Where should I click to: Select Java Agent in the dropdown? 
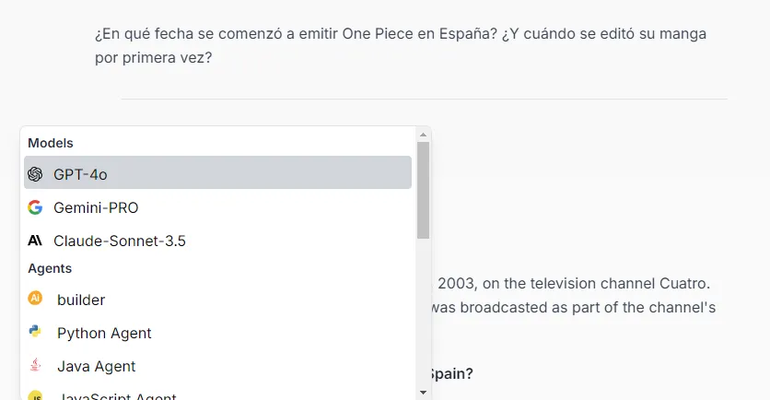217,366
